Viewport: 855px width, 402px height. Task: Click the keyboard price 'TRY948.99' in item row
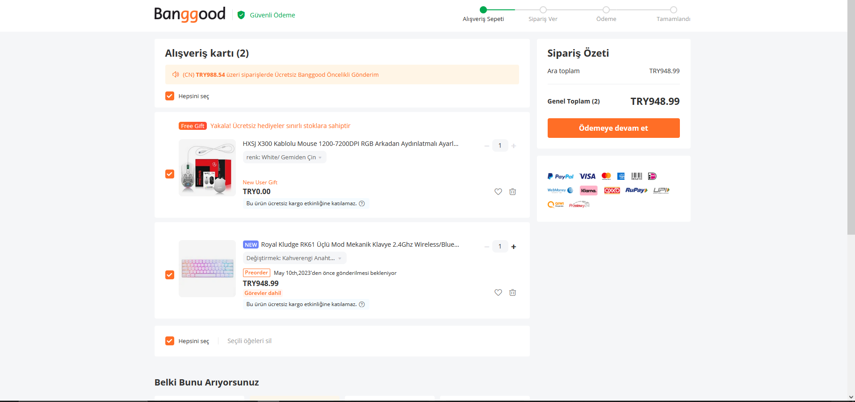click(x=260, y=283)
